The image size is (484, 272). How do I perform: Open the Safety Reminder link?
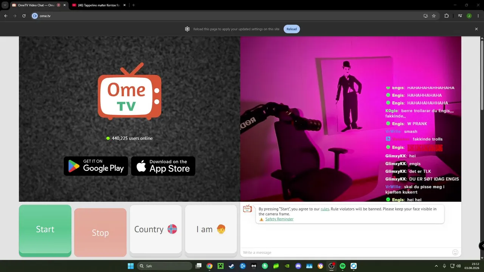[279, 219]
